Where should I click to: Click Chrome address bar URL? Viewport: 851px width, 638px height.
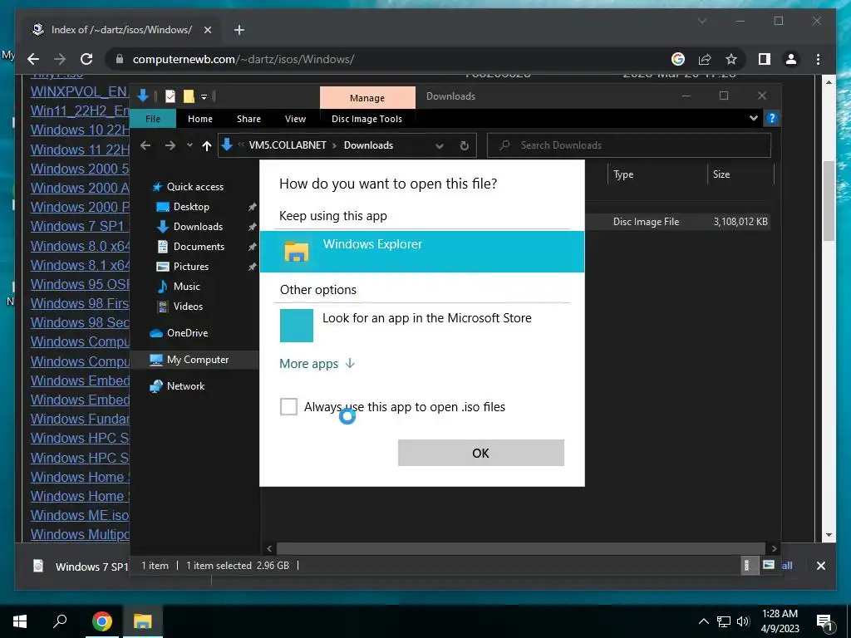point(243,59)
